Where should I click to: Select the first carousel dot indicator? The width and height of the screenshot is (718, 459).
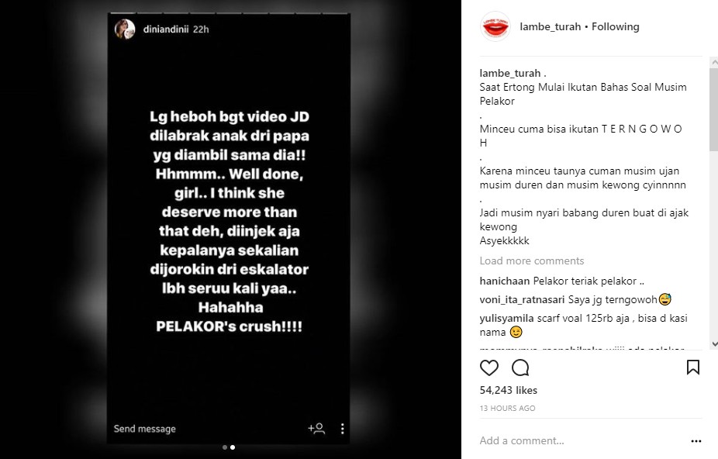224,447
